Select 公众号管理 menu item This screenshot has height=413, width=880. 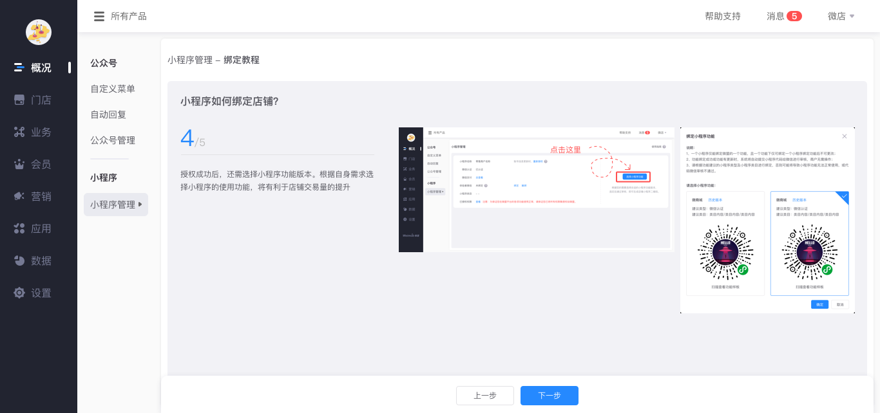pyautogui.click(x=113, y=140)
